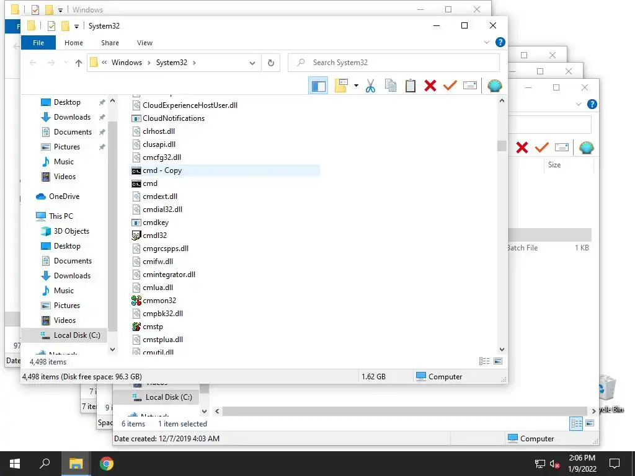Click the Refresh button beside the address bar

point(271,63)
